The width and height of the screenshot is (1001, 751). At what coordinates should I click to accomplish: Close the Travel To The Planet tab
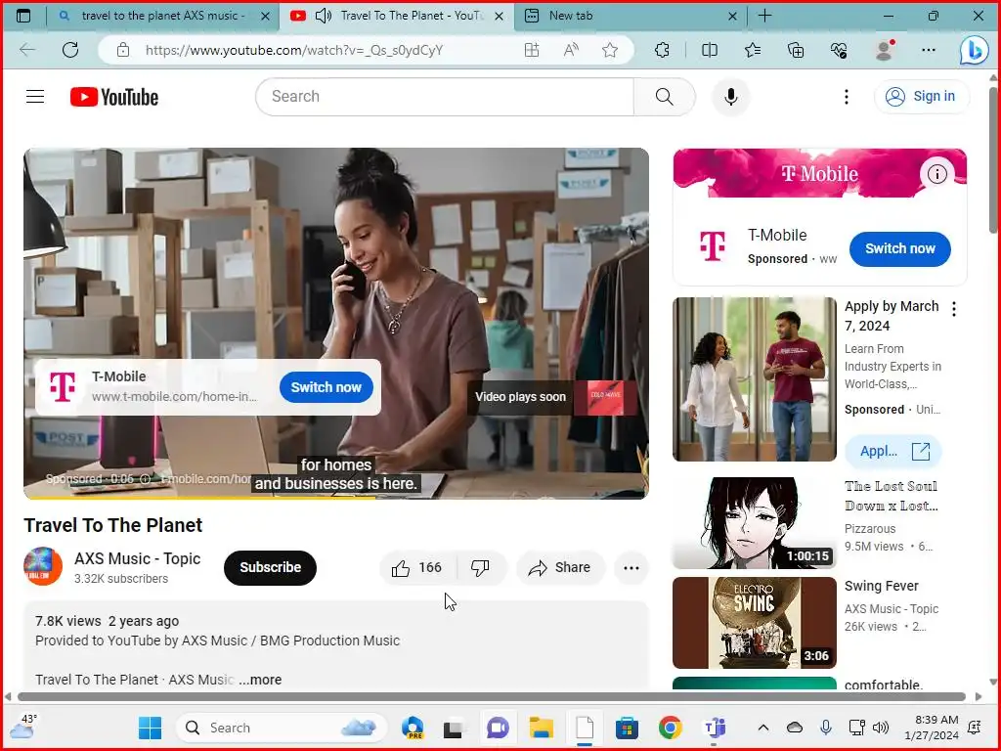coord(500,16)
